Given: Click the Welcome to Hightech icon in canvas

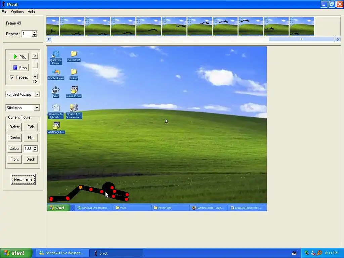Looking at the screenshot, I should [56, 112].
